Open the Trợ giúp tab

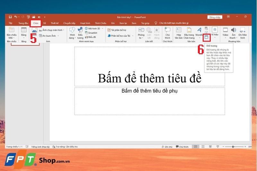click(x=145, y=23)
